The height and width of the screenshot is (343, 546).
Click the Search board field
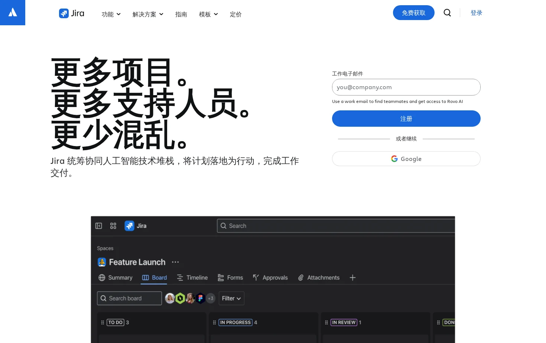(129, 298)
